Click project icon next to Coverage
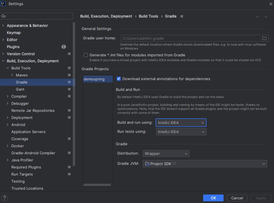Screen dimensions: 274x203 tap(69, 139)
